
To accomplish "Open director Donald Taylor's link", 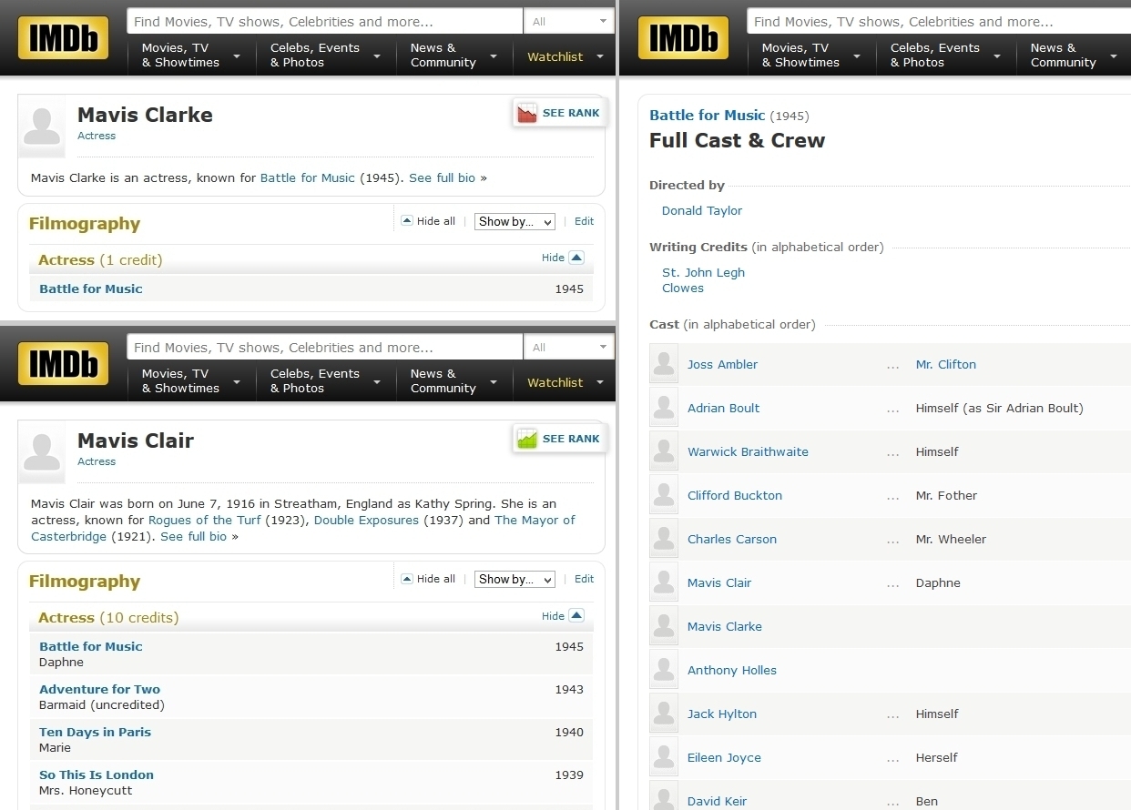I will pyautogui.click(x=701, y=210).
